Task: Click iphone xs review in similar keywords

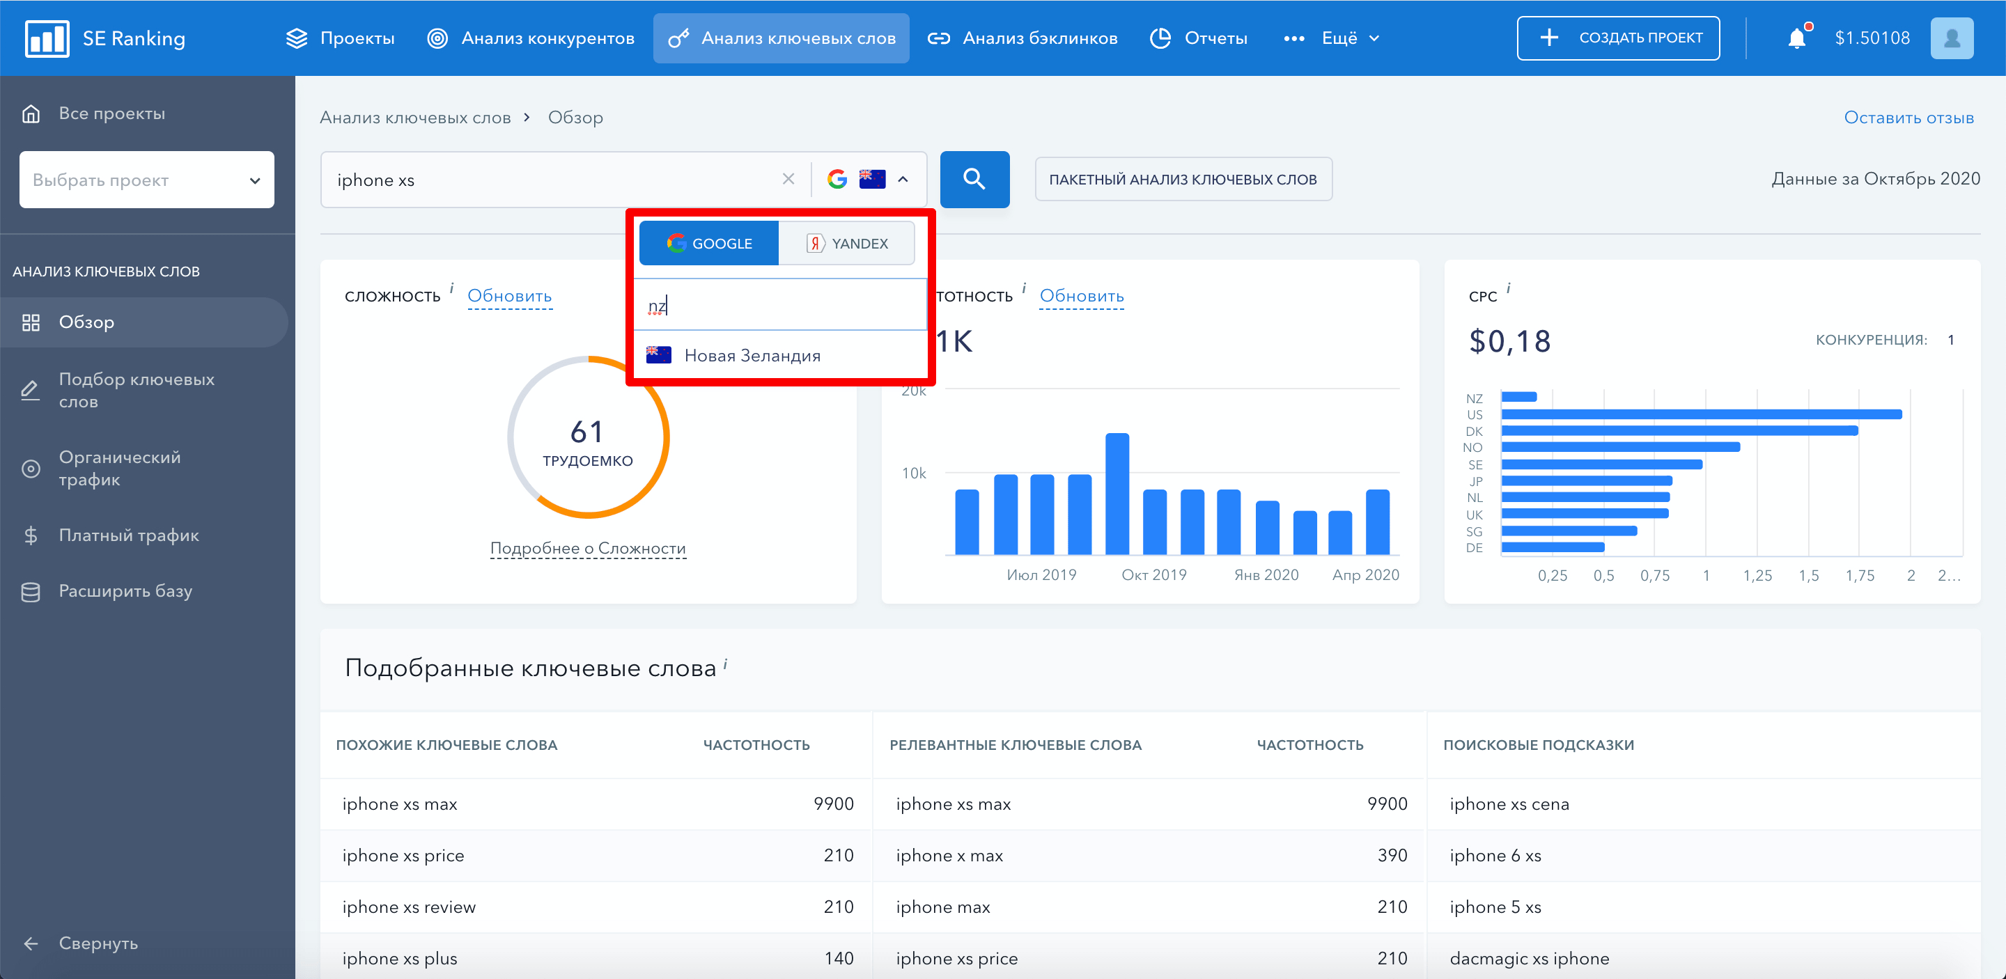Action: pyautogui.click(x=409, y=907)
